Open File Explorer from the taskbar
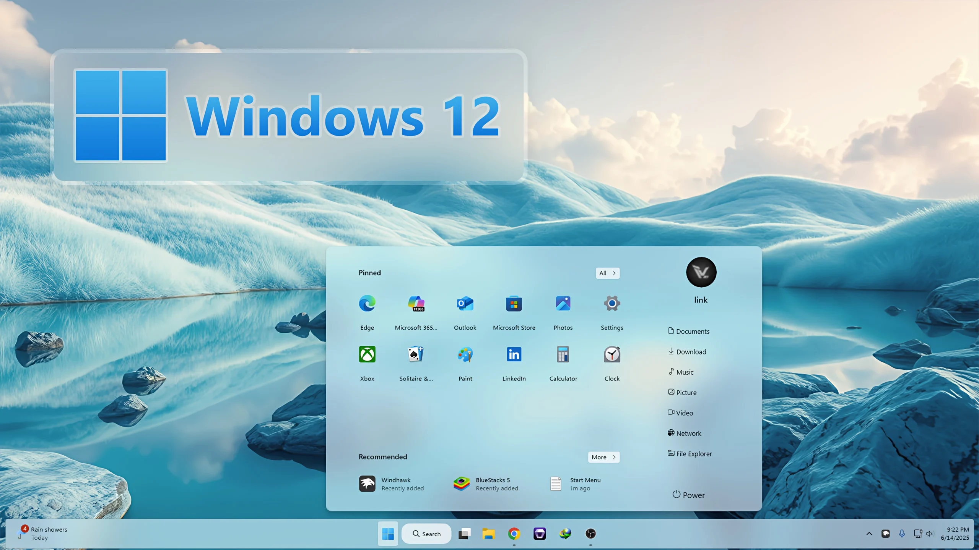 pos(488,534)
